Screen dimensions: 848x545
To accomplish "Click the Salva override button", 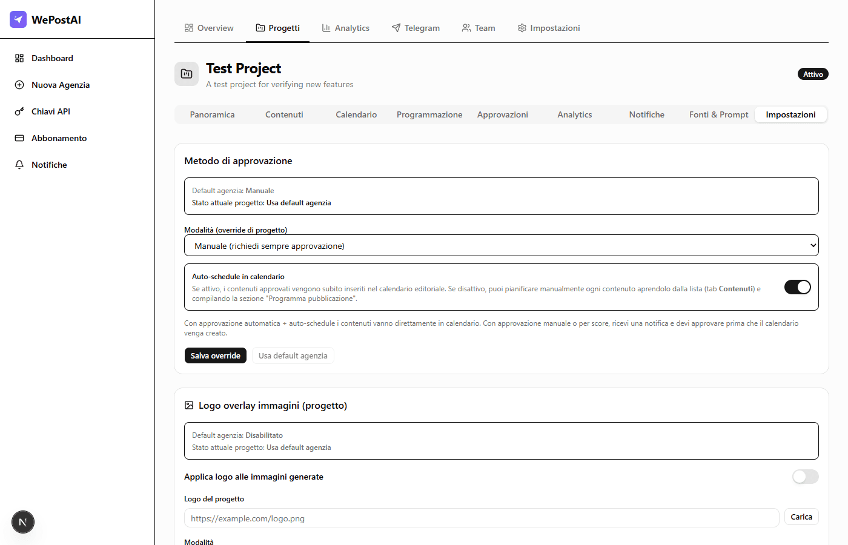I will tap(215, 355).
